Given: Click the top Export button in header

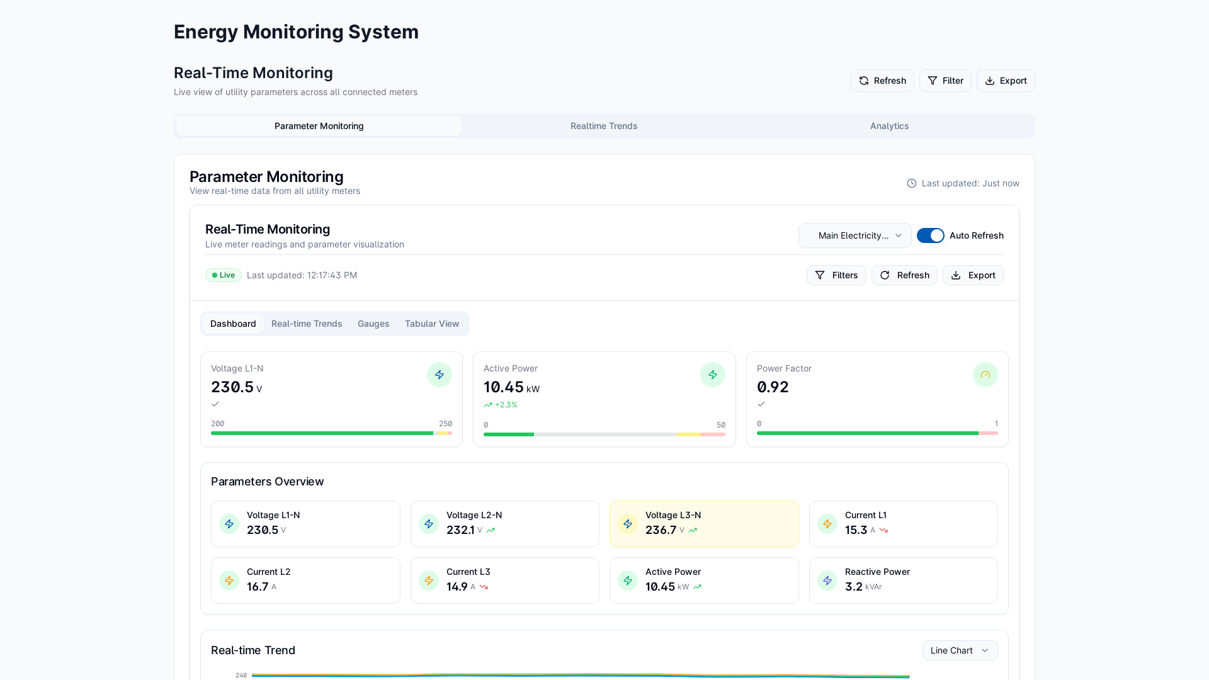Looking at the screenshot, I should tap(1006, 81).
